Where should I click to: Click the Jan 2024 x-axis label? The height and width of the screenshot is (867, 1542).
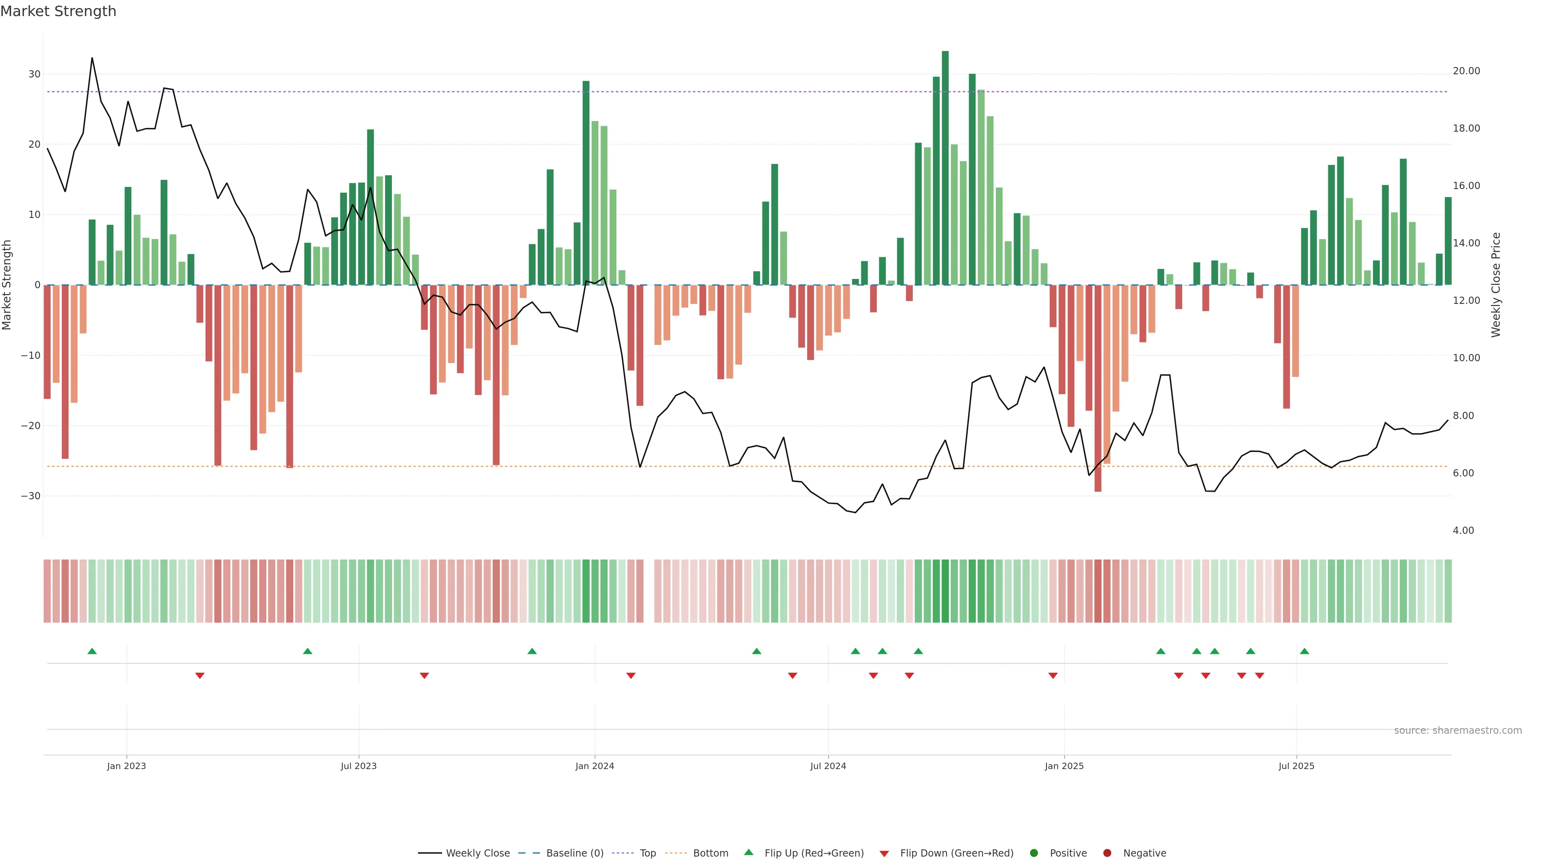coord(594,766)
